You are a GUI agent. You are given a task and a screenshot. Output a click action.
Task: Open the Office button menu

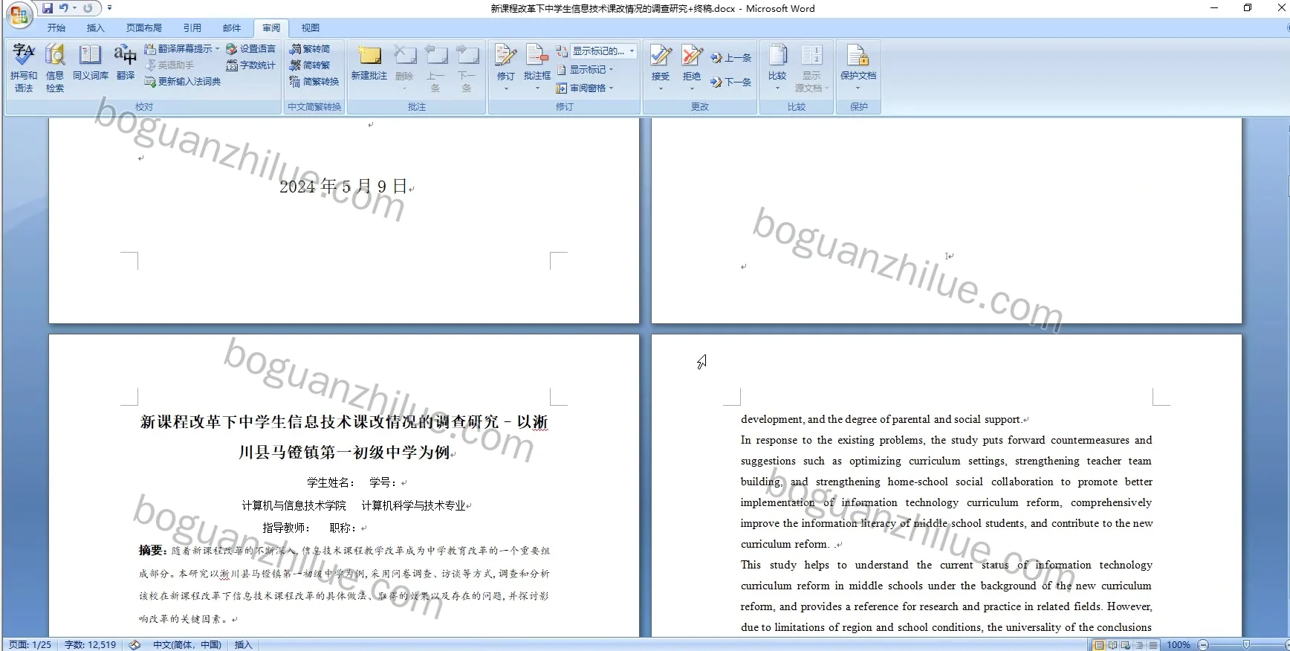[20, 15]
